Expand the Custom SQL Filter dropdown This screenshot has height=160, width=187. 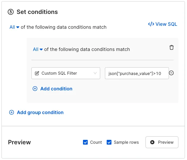[x=66, y=73]
